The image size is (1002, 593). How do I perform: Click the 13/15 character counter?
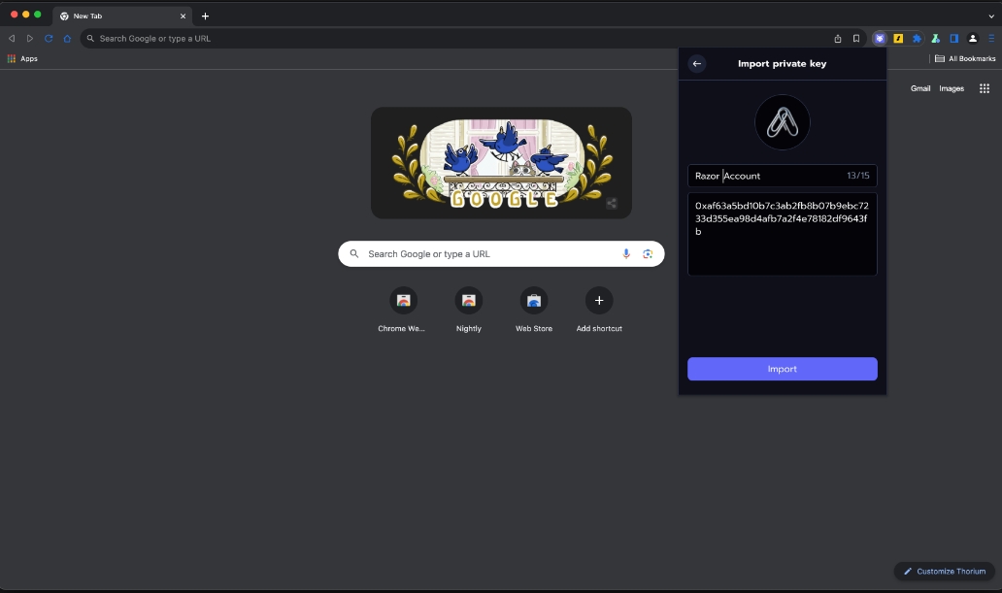pyautogui.click(x=857, y=176)
